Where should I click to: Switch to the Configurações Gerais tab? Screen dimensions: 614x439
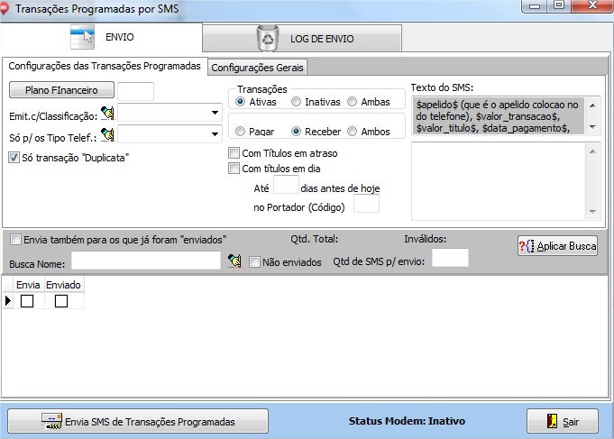pos(258,68)
